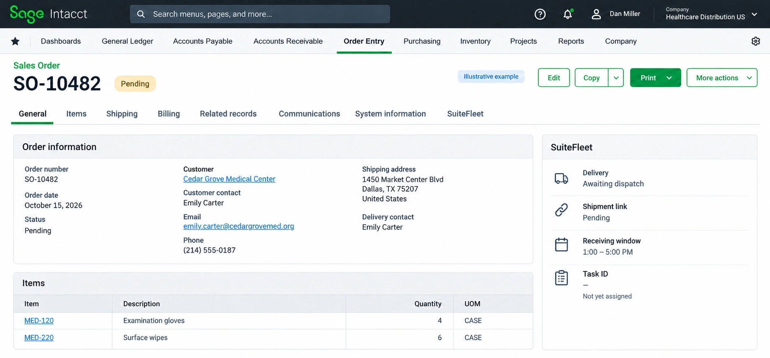Open the Accounts Receivable menu
Screen dimensions: 770x358
(288, 41)
